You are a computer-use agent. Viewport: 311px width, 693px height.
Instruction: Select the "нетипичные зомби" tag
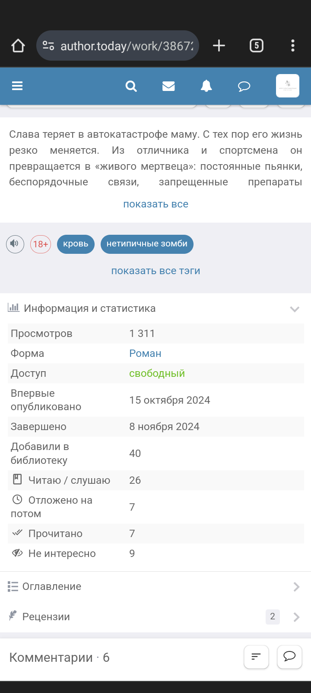click(147, 244)
